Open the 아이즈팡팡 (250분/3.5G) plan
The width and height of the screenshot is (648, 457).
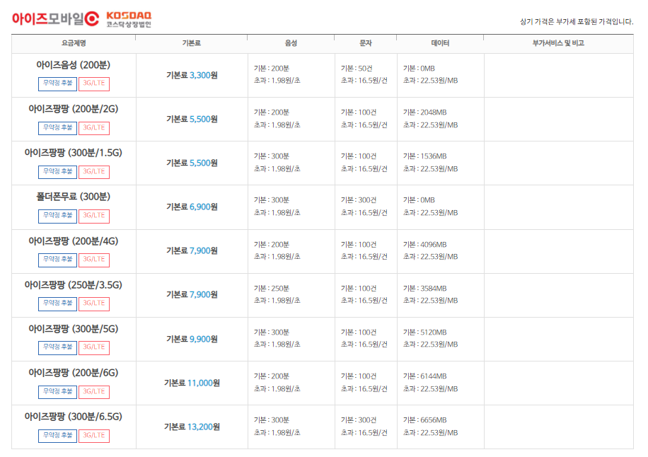coord(73,285)
